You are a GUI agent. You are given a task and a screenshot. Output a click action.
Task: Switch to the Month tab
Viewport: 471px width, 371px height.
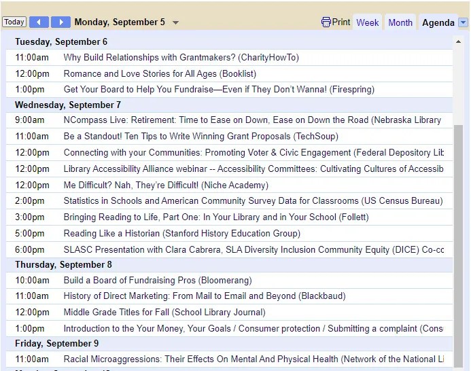[400, 22]
